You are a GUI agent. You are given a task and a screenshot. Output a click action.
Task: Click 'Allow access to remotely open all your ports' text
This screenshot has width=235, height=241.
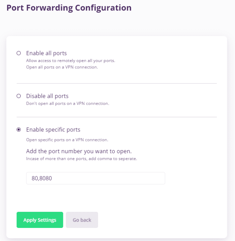[x=71, y=61]
